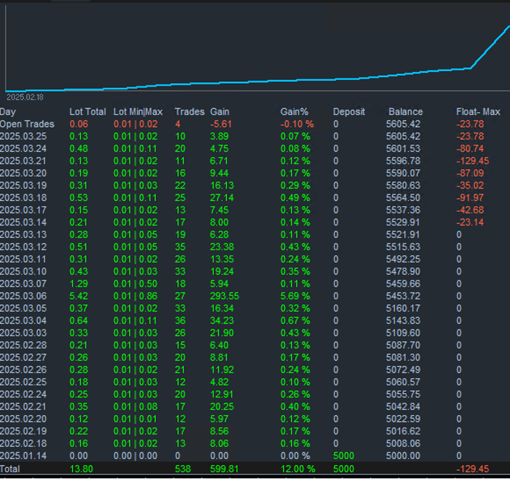Click the 2025.03.06 day row

point(23,295)
